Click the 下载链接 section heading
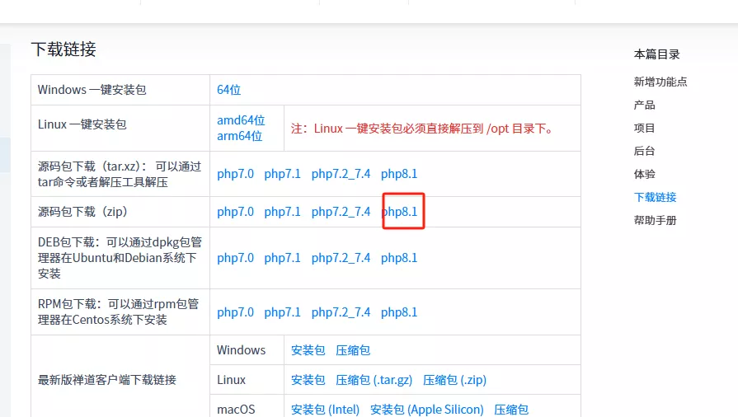Image resolution: width=738 pixels, height=417 pixels. pyautogui.click(x=63, y=49)
